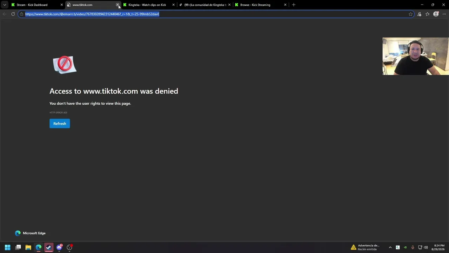The height and width of the screenshot is (253, 449).
Task: Open a new tab with the plus button
Action: [294, 5]
